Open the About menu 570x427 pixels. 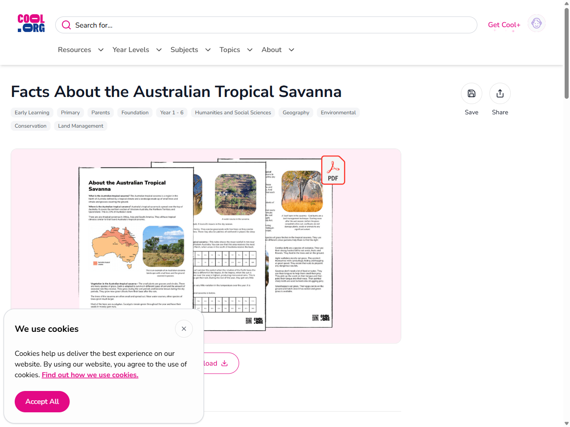tap(272, 50)
